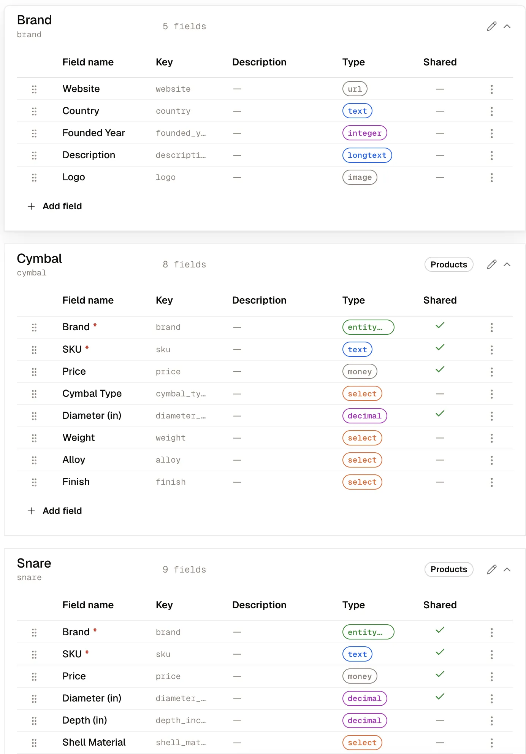Viewport: 526px width, 754px height.
Task: Open more options for Cymbal Brand field
Action: [x=492, y=327]
